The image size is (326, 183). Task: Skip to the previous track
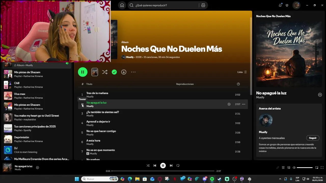155,165
